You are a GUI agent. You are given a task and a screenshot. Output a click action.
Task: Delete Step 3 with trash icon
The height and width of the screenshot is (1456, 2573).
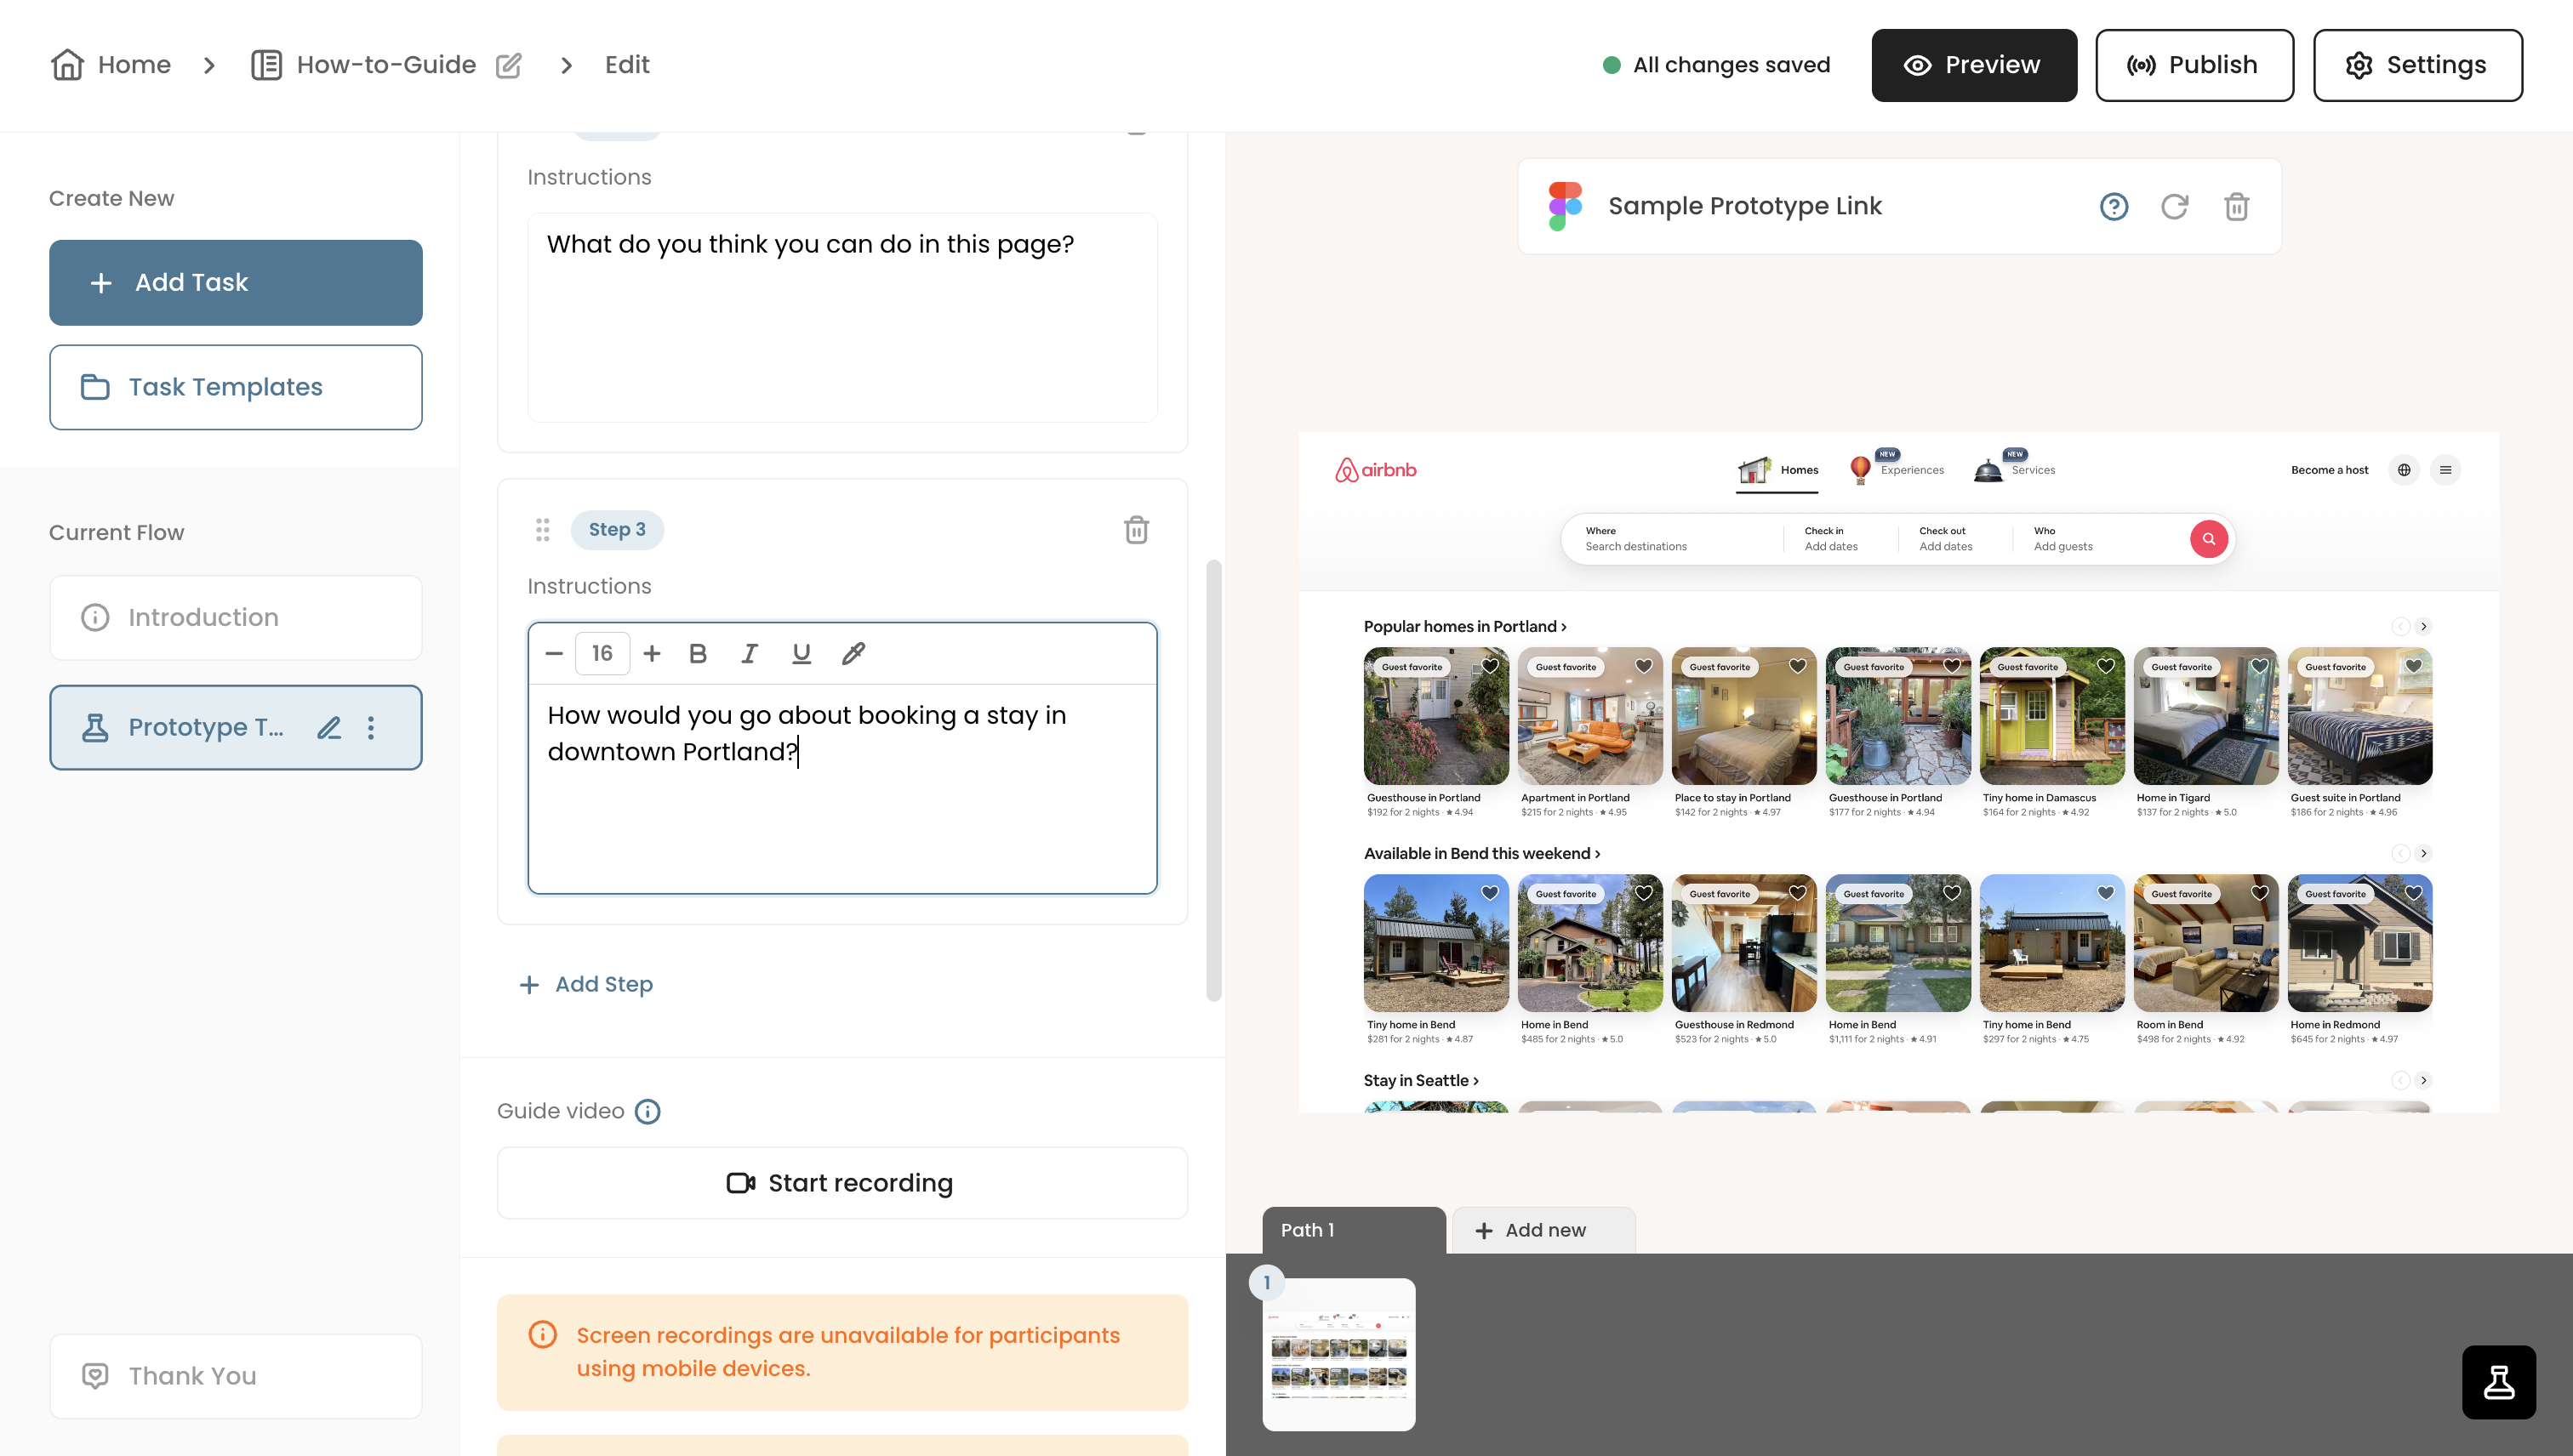(1135, 529)
